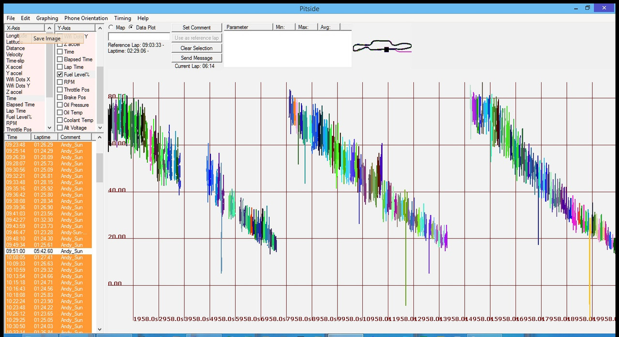Check the Lap Time Y-Axis checkbox
The height and width of the screenshot is (337, 619).
click(60, 67)
